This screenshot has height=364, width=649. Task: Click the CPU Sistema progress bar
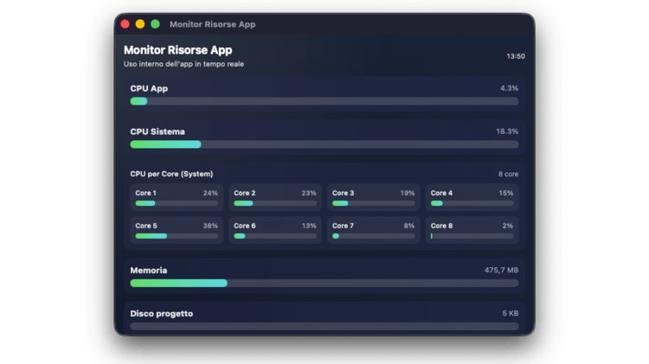click(x=324, y=144)
